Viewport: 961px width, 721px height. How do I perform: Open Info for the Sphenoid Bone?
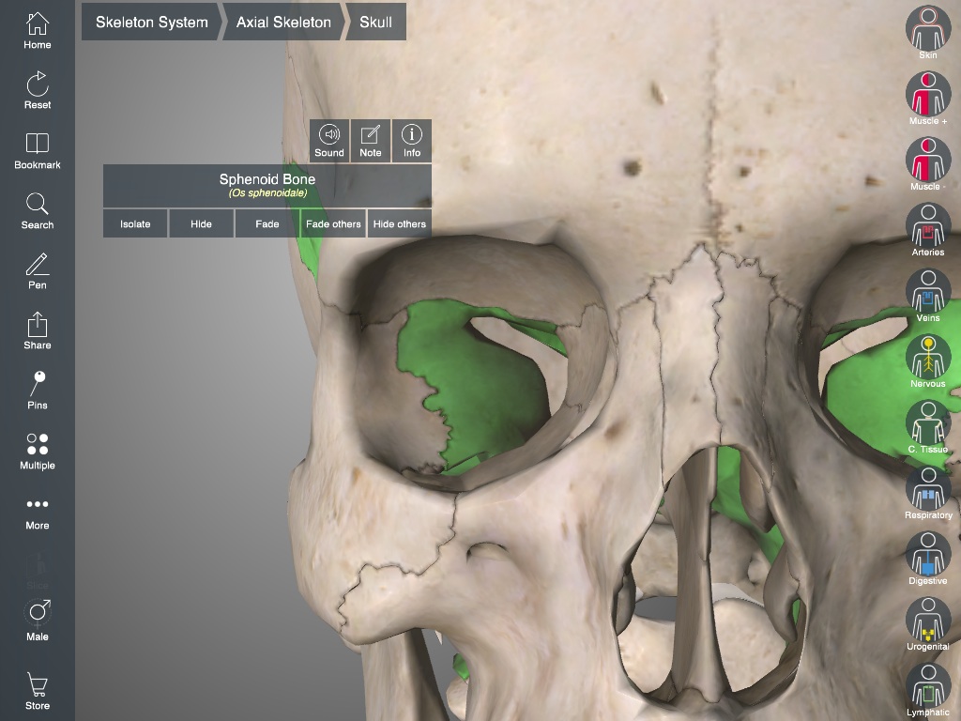click(412, 140)
